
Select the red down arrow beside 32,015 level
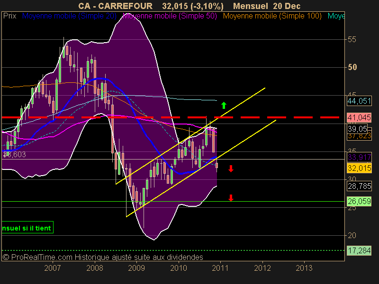click(x=231, y=169)
